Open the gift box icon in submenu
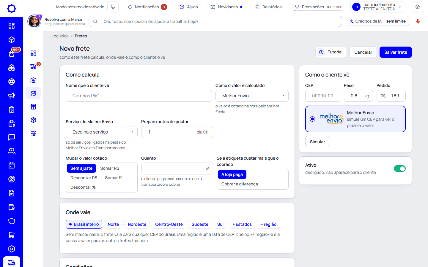This screenshot has width=428, height=267. coord(34,107)
